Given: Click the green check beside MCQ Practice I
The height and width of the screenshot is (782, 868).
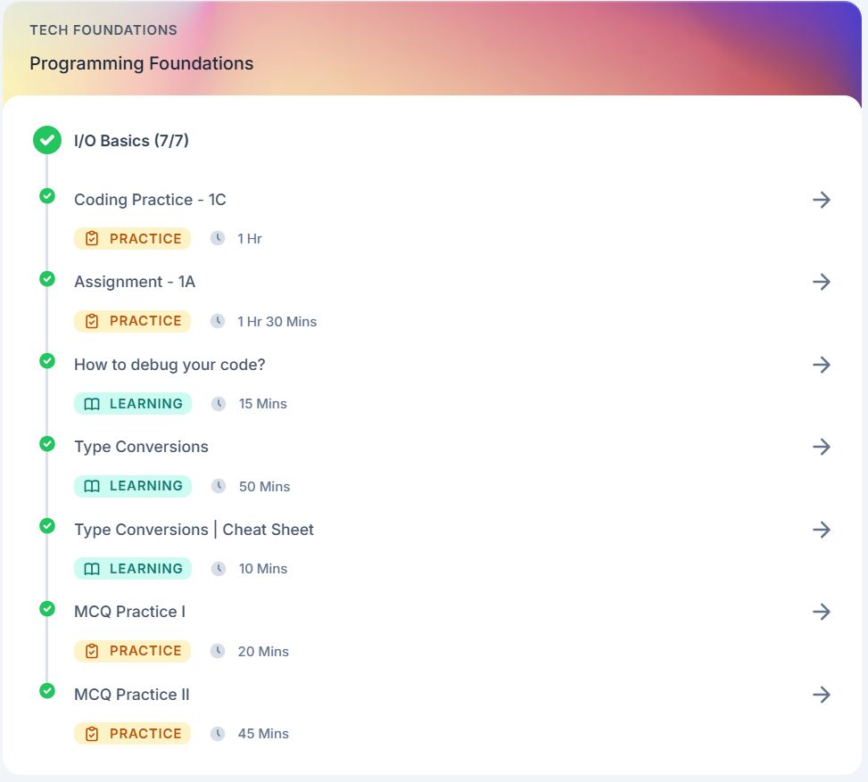Looking at the screenshot, I should [x=47, y=608].
